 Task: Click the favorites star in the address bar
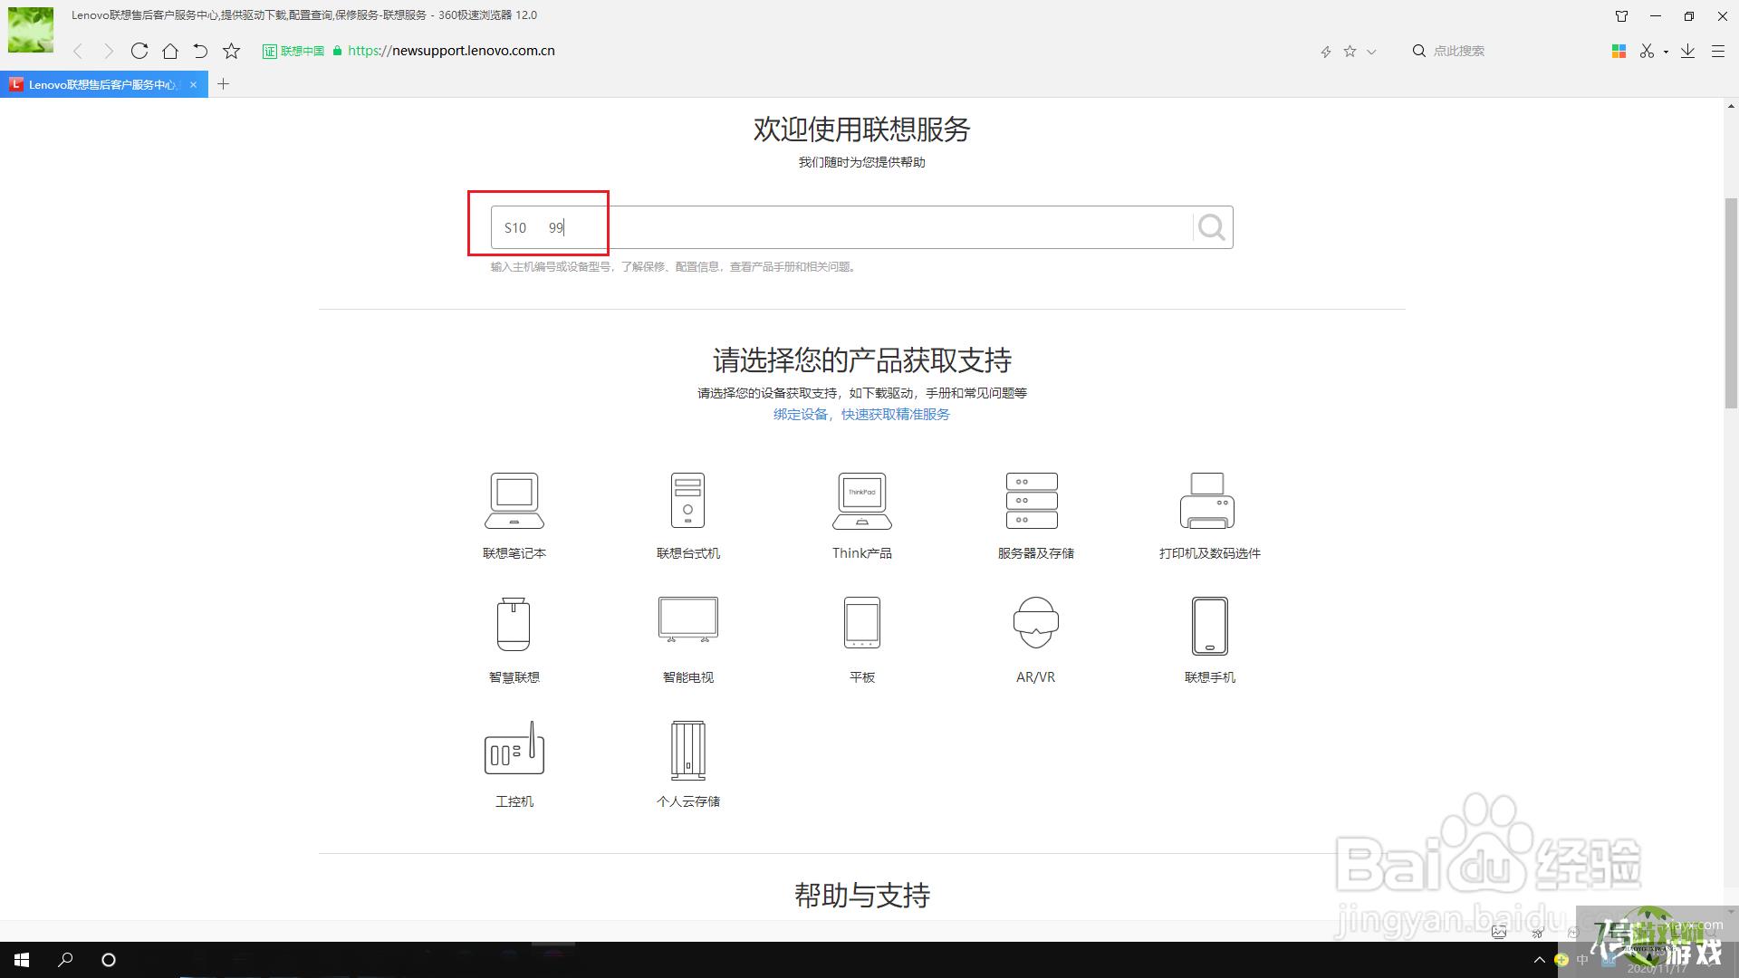1350,51
